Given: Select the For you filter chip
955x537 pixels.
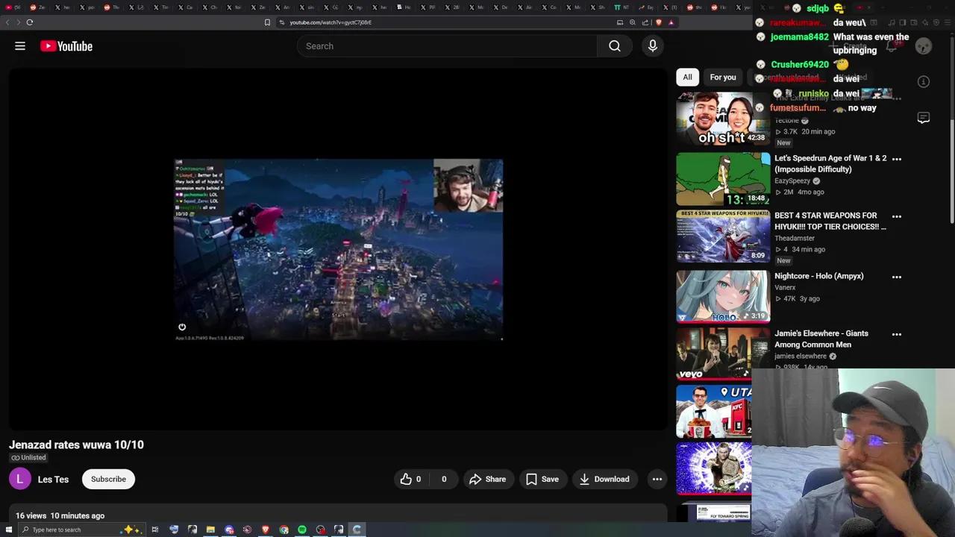Looking at the screenshot, I should pyautogui.click(x=722, y=77).
